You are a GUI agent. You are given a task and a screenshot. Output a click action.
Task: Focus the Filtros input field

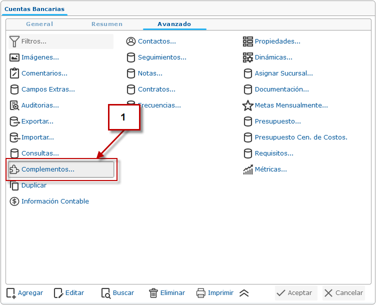point(61,41)
